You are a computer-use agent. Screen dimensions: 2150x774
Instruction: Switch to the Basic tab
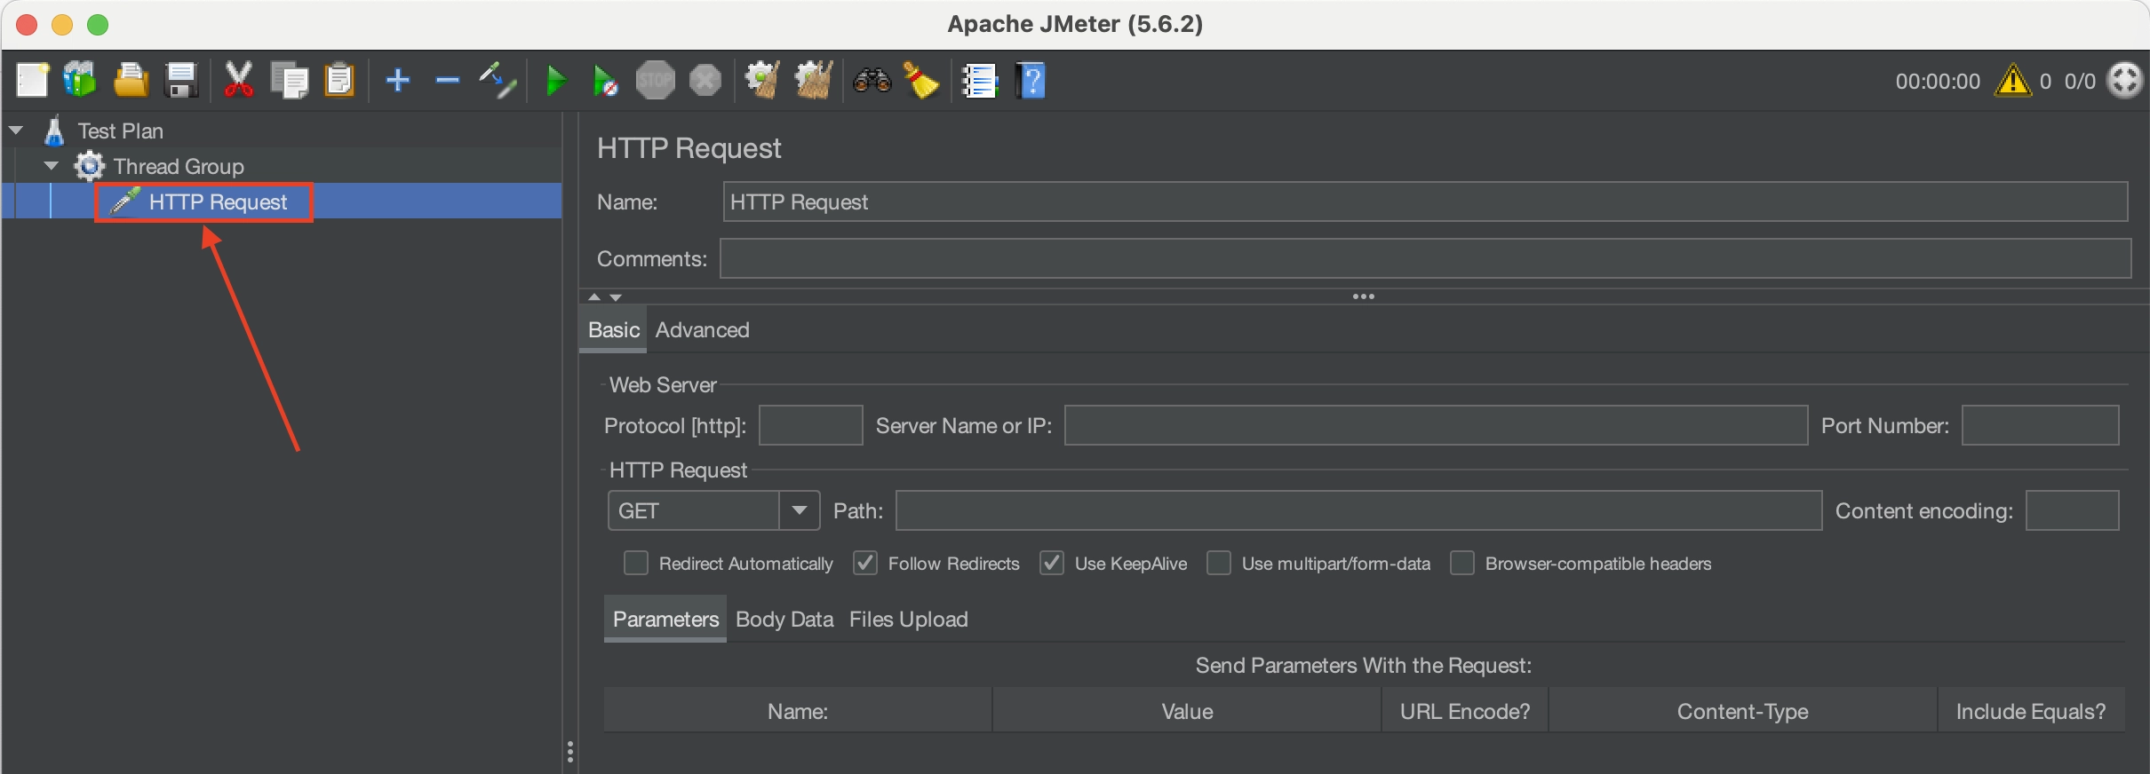point(613,329)
